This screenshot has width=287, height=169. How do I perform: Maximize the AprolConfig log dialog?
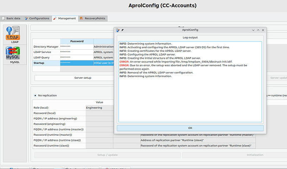point(258,30)
